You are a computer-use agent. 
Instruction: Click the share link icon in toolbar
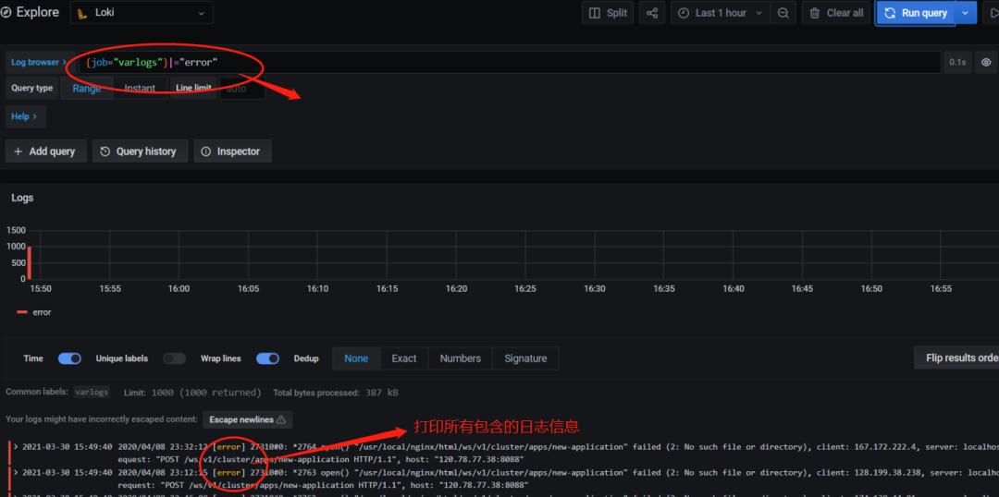pyautogui.click(x=653, y=13)
